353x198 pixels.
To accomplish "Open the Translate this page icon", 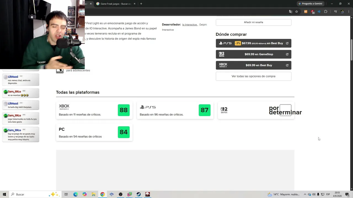I will point(290,12).
